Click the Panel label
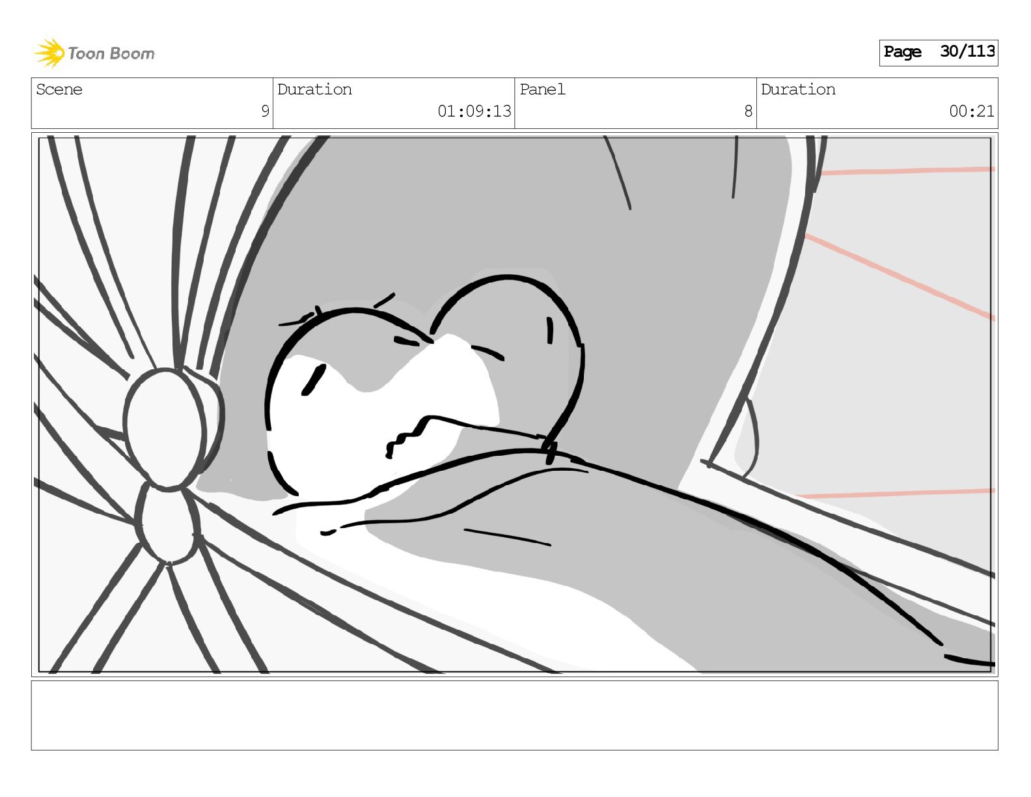Screen dimensions: 1031x797 tap(542, 89)
